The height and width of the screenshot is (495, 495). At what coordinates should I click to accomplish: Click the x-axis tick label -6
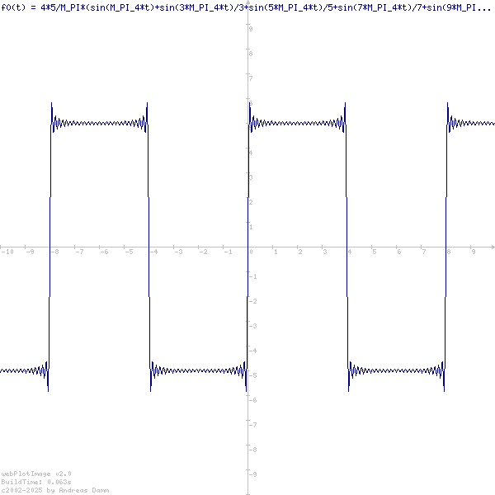[x=104, y=252]
